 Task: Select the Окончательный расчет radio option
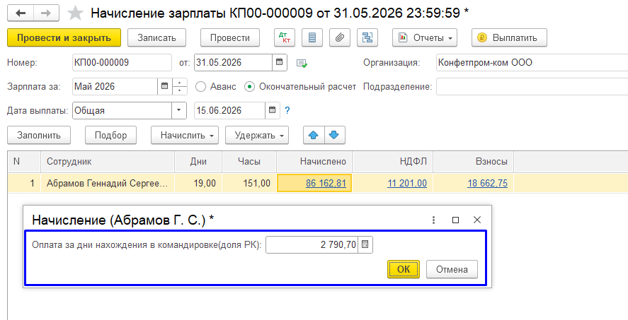300,87
